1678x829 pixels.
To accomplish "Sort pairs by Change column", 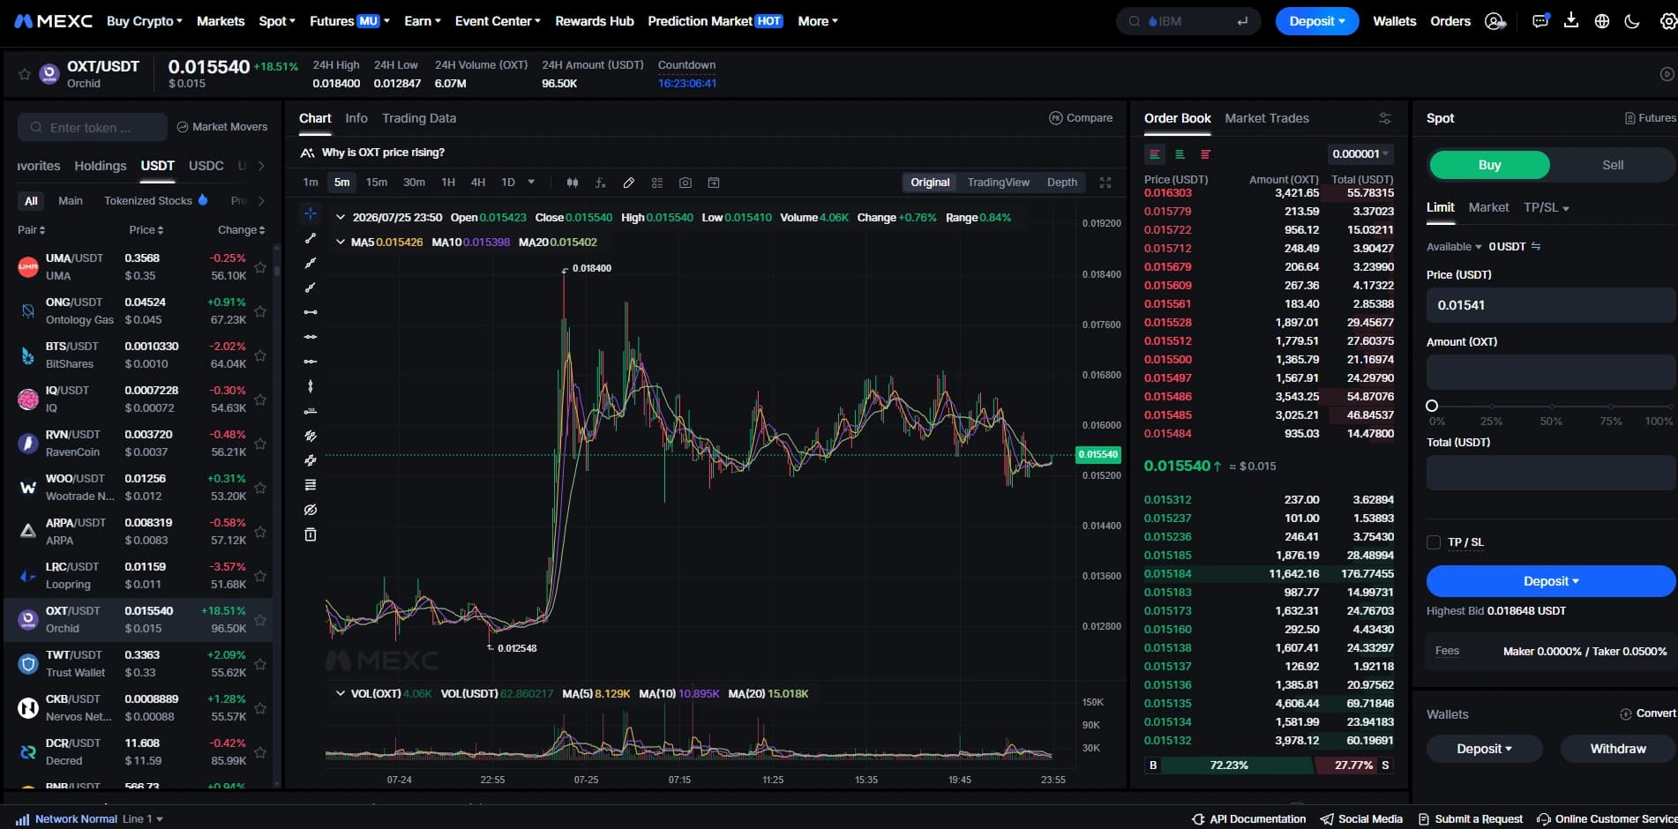I will (x=241, y=230).
